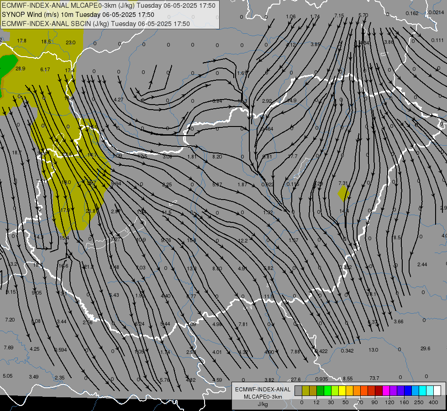
Task: Click the map value 14.9
Action: click(x=292, y=100)
